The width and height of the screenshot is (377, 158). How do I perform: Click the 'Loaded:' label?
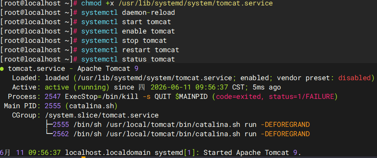[27, 78]
